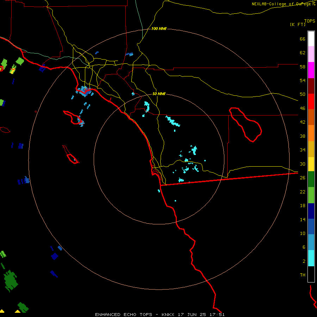The image size is (317, 317).
Task: Click the [K FT] units label
Action: (298, 24)
